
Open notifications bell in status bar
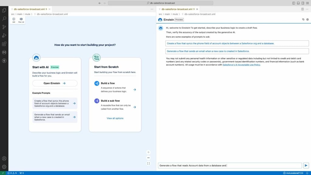307,173
